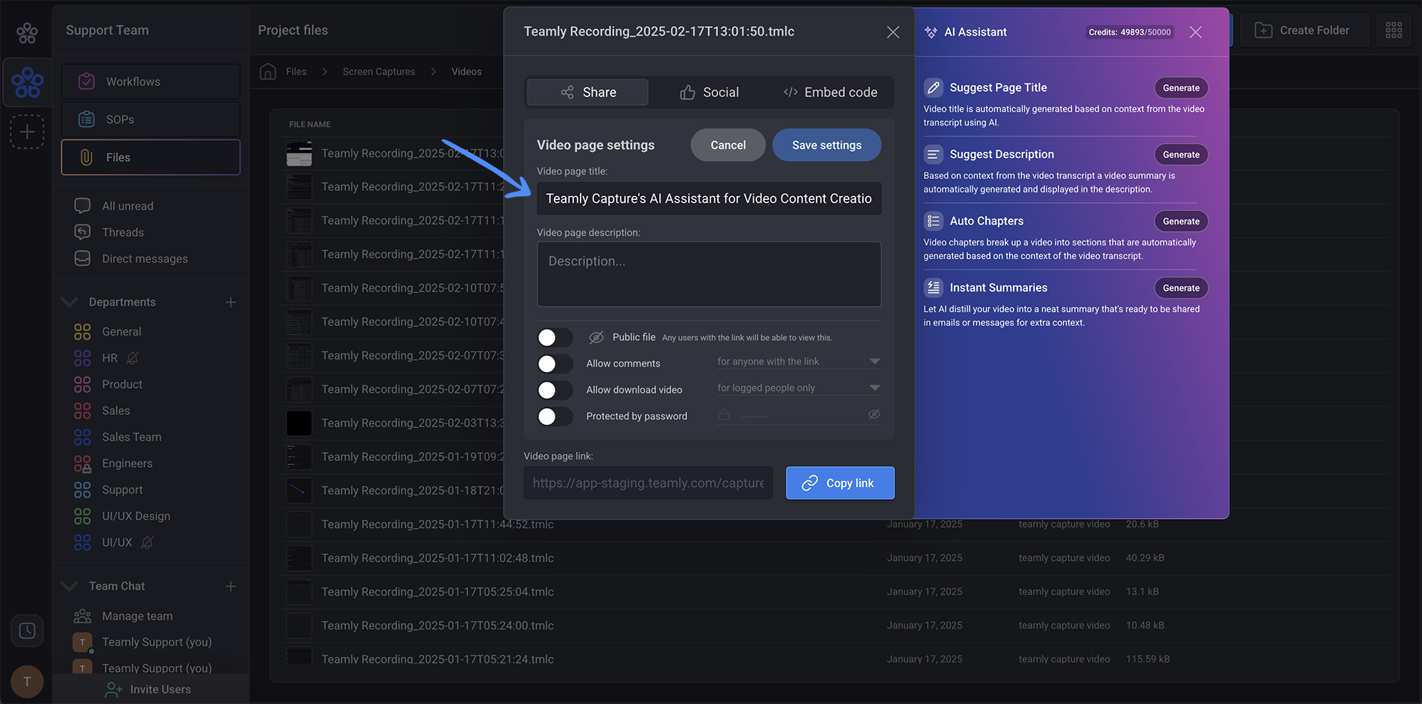Close the video settings dialog
The width and height of the screenshot is (1422, 704).
pyautogui.click(x=893, y=32)
